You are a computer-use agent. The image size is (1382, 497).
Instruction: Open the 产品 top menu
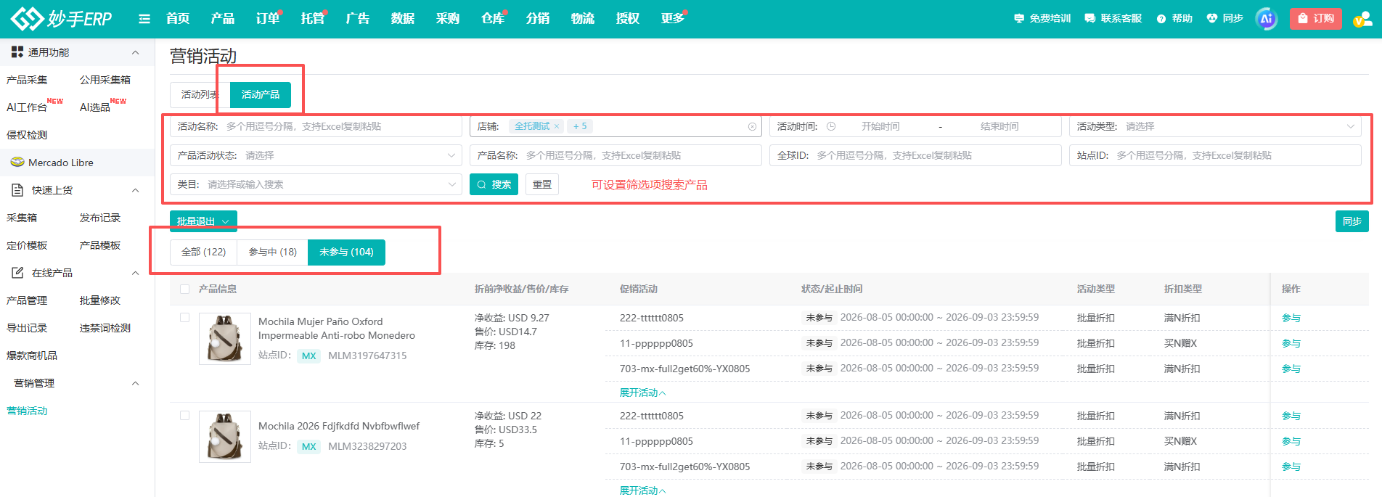(223, 19)
